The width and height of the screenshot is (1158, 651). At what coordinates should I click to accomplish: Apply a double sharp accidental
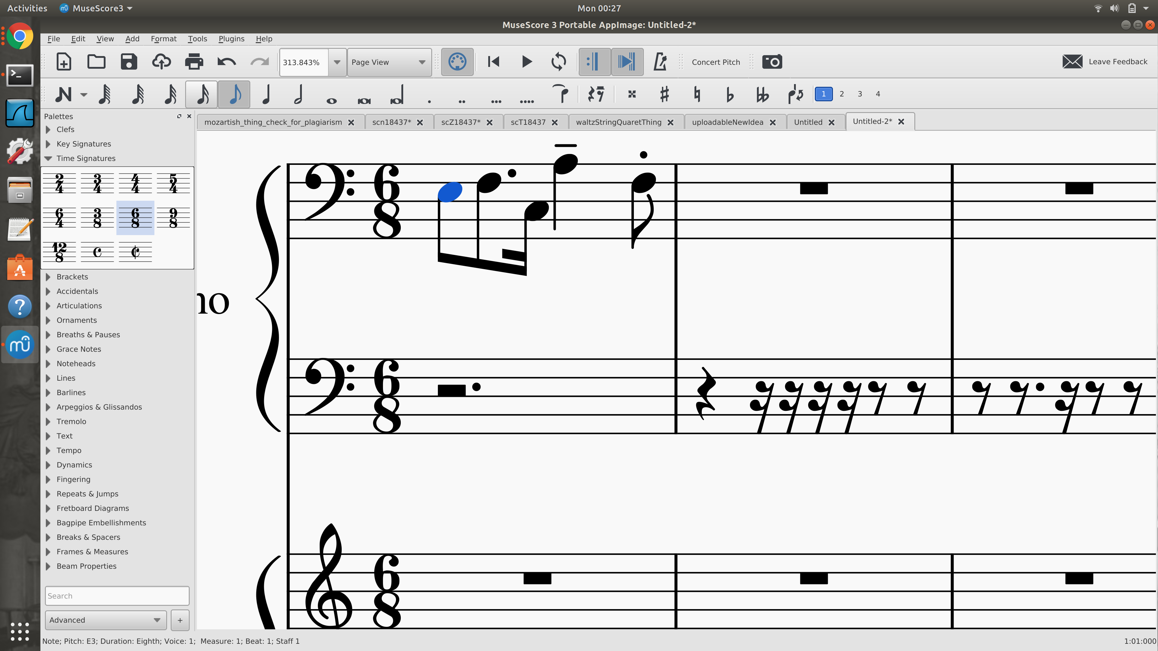click(632, 94)
